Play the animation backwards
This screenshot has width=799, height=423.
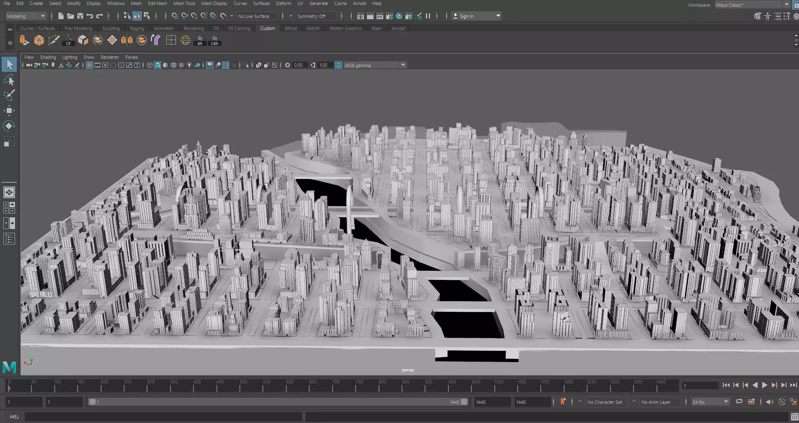pos(755,385)
